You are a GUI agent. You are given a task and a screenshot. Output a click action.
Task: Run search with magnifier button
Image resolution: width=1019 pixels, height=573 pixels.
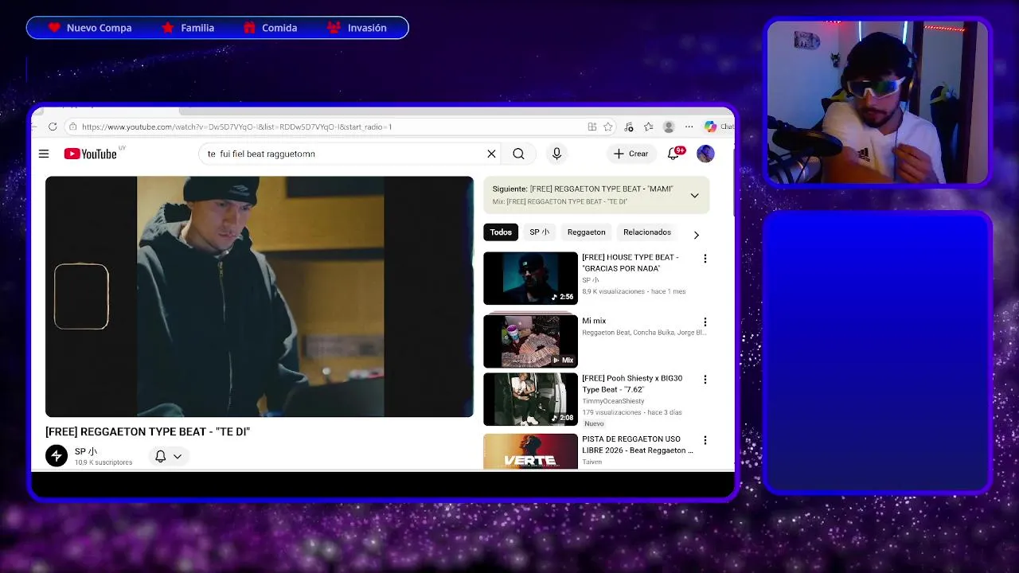(x=518, y=154)
